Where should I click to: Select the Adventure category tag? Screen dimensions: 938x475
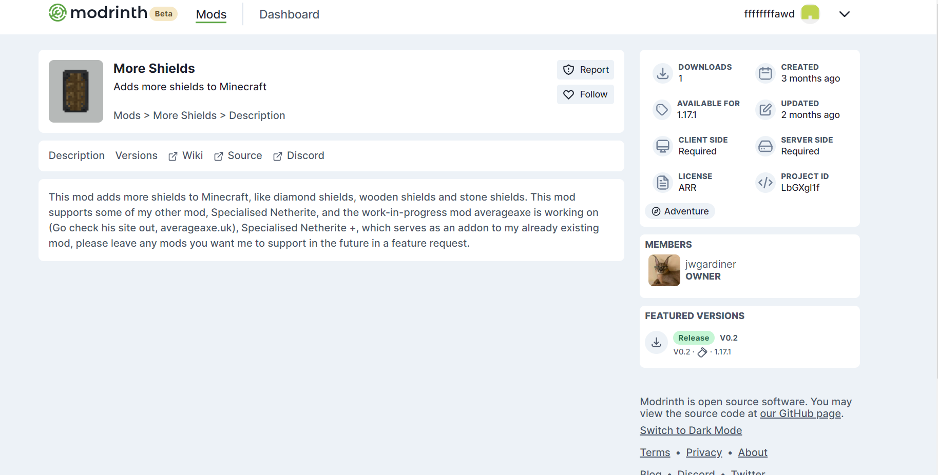(x=680, y=211)
